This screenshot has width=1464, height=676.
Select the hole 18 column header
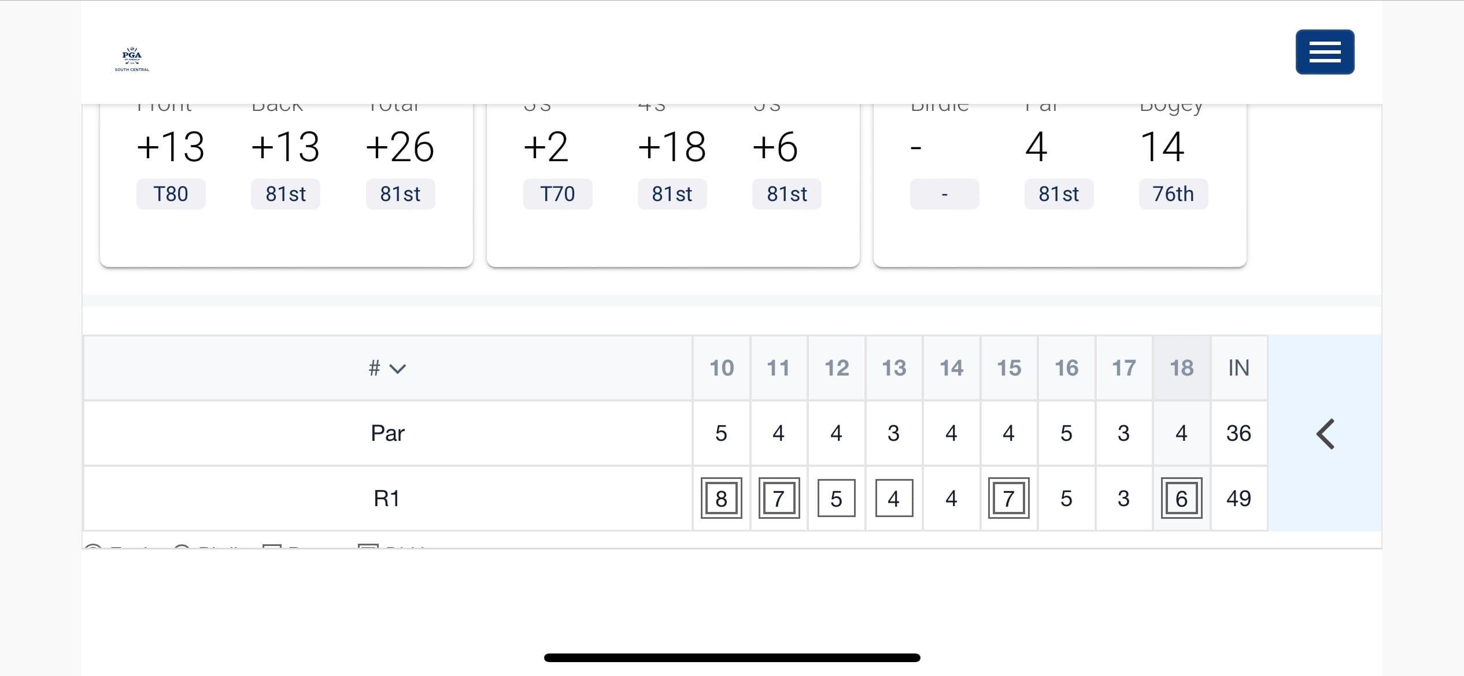[x=1181, y=368]
